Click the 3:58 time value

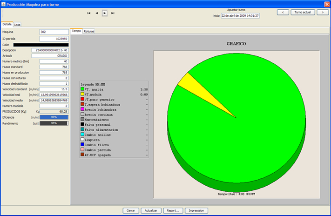coord(144,89)
